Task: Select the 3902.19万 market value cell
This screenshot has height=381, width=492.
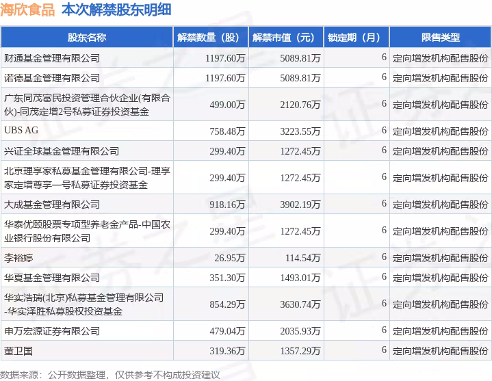Action: click(x=300, y=204)
